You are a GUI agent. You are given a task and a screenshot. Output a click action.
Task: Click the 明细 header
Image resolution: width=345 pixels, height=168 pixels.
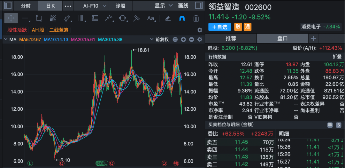tap(284, 134)
